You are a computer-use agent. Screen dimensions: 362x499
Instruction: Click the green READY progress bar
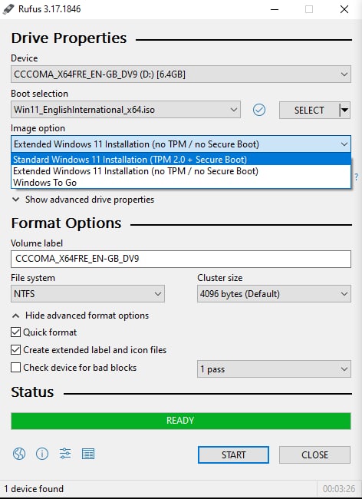(181, 421)
